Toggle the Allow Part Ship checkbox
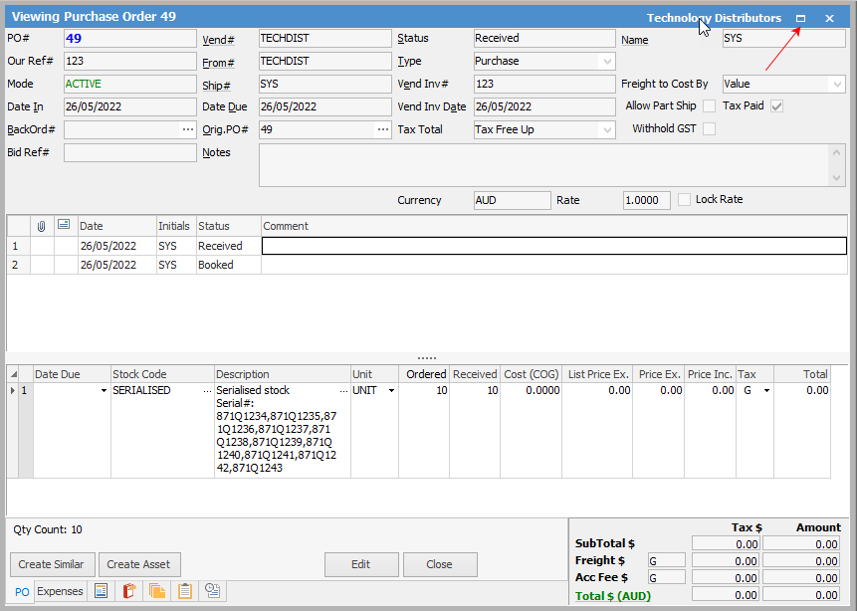857x611 pixels. pyautogui.click(x=709, y=106)
